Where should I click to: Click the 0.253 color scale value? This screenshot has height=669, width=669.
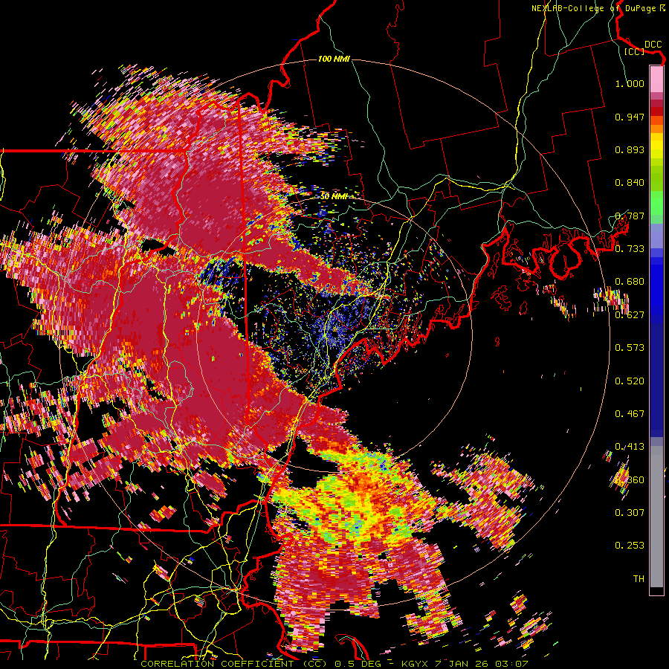click(630, 546)
